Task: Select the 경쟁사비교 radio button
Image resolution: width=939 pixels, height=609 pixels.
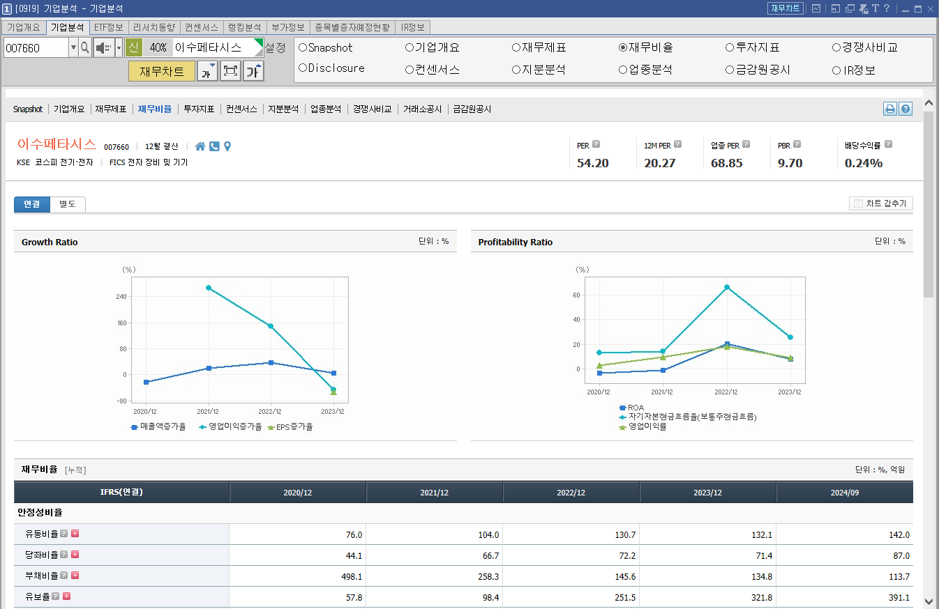Action: (x=836, y=47)
